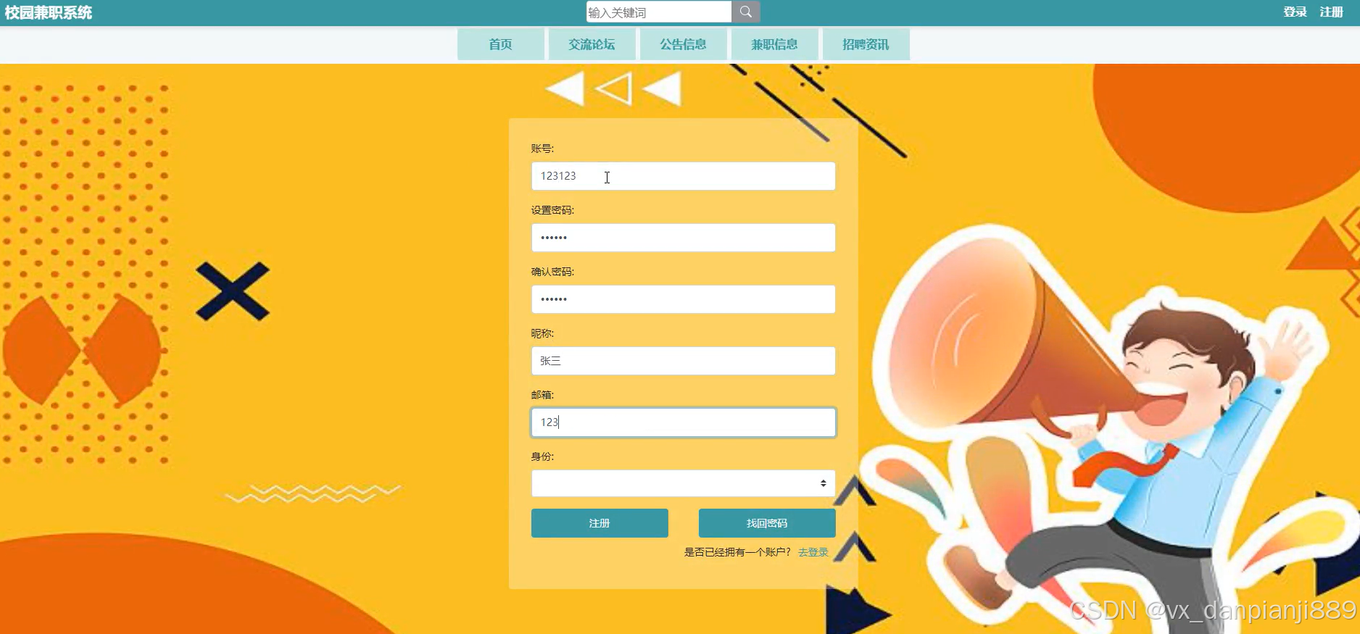Click the 校园兼职系统 site title

(49, 12)
